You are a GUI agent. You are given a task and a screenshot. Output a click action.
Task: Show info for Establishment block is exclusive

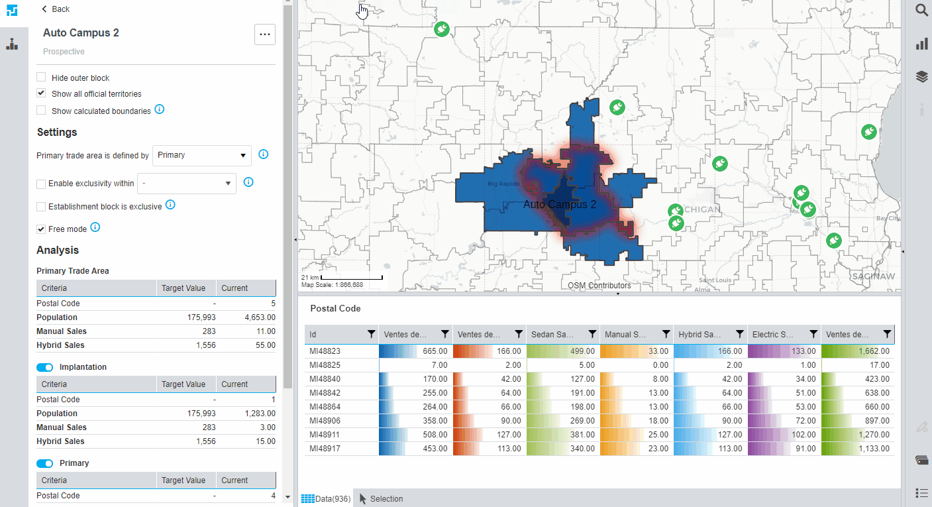tap(170, 205)
